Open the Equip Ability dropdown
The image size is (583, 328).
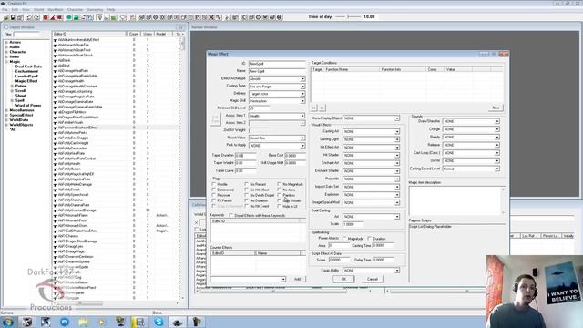[397, 271]
